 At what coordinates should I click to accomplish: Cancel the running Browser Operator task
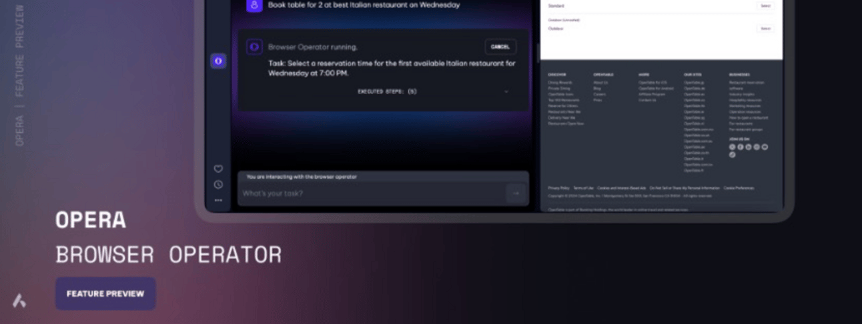click(500, 47)
